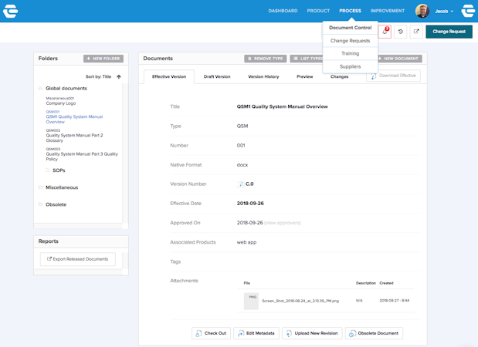Viewport: 478px width, 347px height.
Task: Toggle the sort direction arrow
Action: click(x=119, y=76)
